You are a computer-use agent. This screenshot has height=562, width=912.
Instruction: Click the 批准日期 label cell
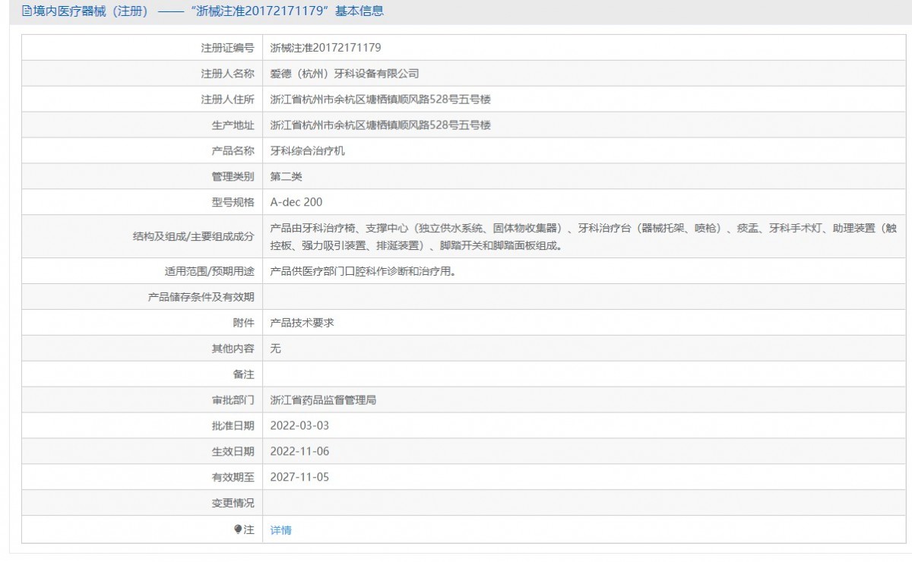point(142,426)
